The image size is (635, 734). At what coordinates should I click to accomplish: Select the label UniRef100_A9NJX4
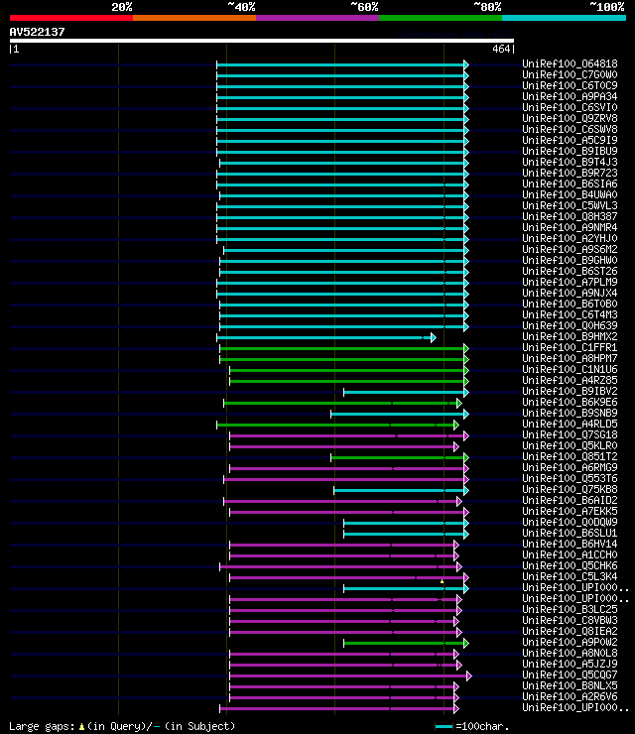[x=570, y=293]
